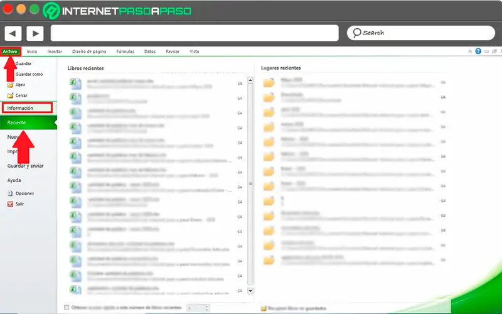Click the workbook restore window icon
This screenshot has height=314, width=502.
click(x=494, y=51)
